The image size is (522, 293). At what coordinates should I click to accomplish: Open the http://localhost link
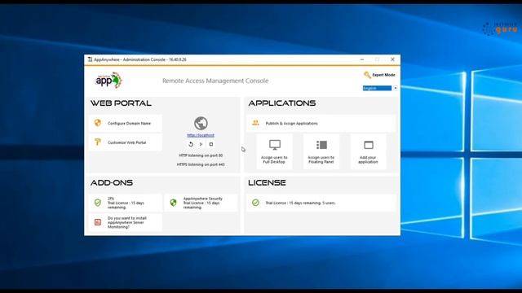201,135
